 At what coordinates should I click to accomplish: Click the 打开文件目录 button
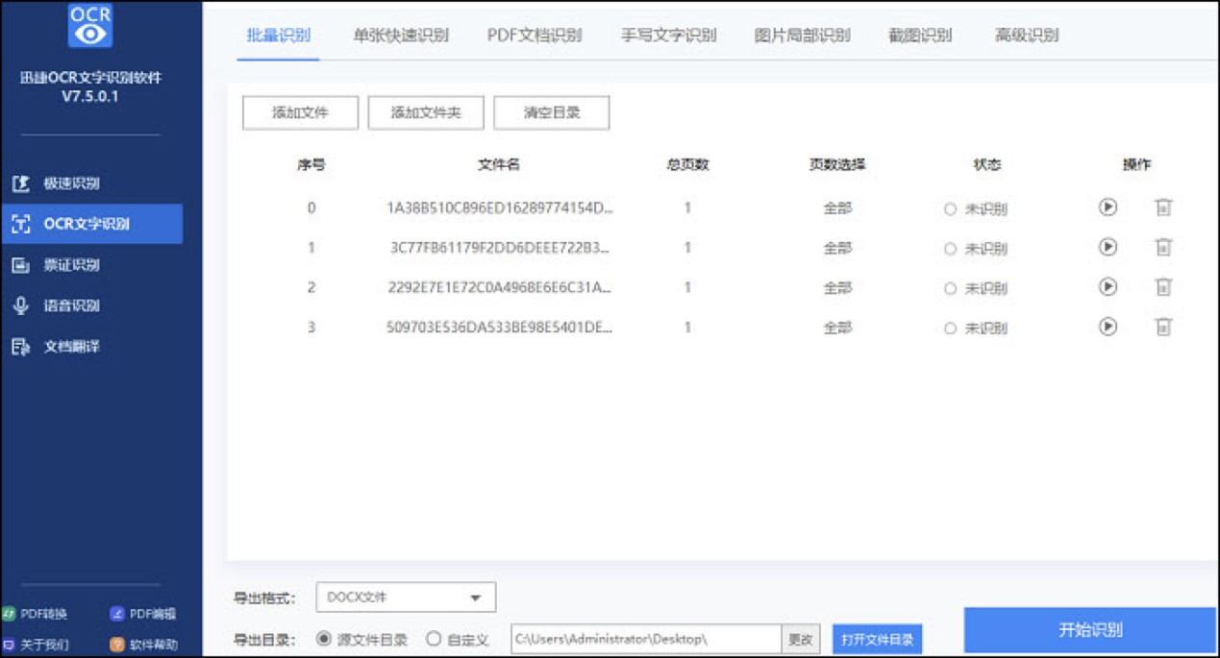pos(877,640)
